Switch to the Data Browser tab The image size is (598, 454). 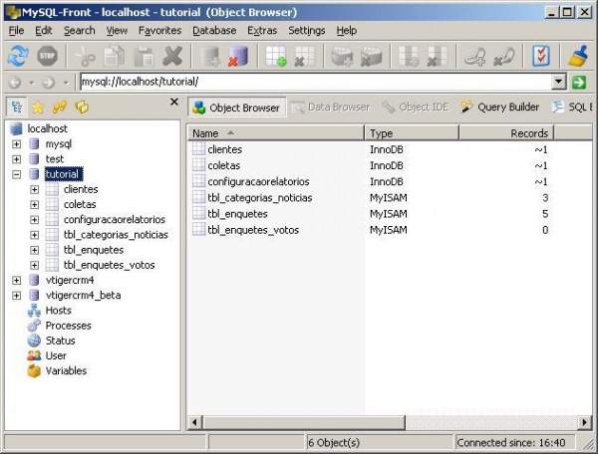pos(331,107)
